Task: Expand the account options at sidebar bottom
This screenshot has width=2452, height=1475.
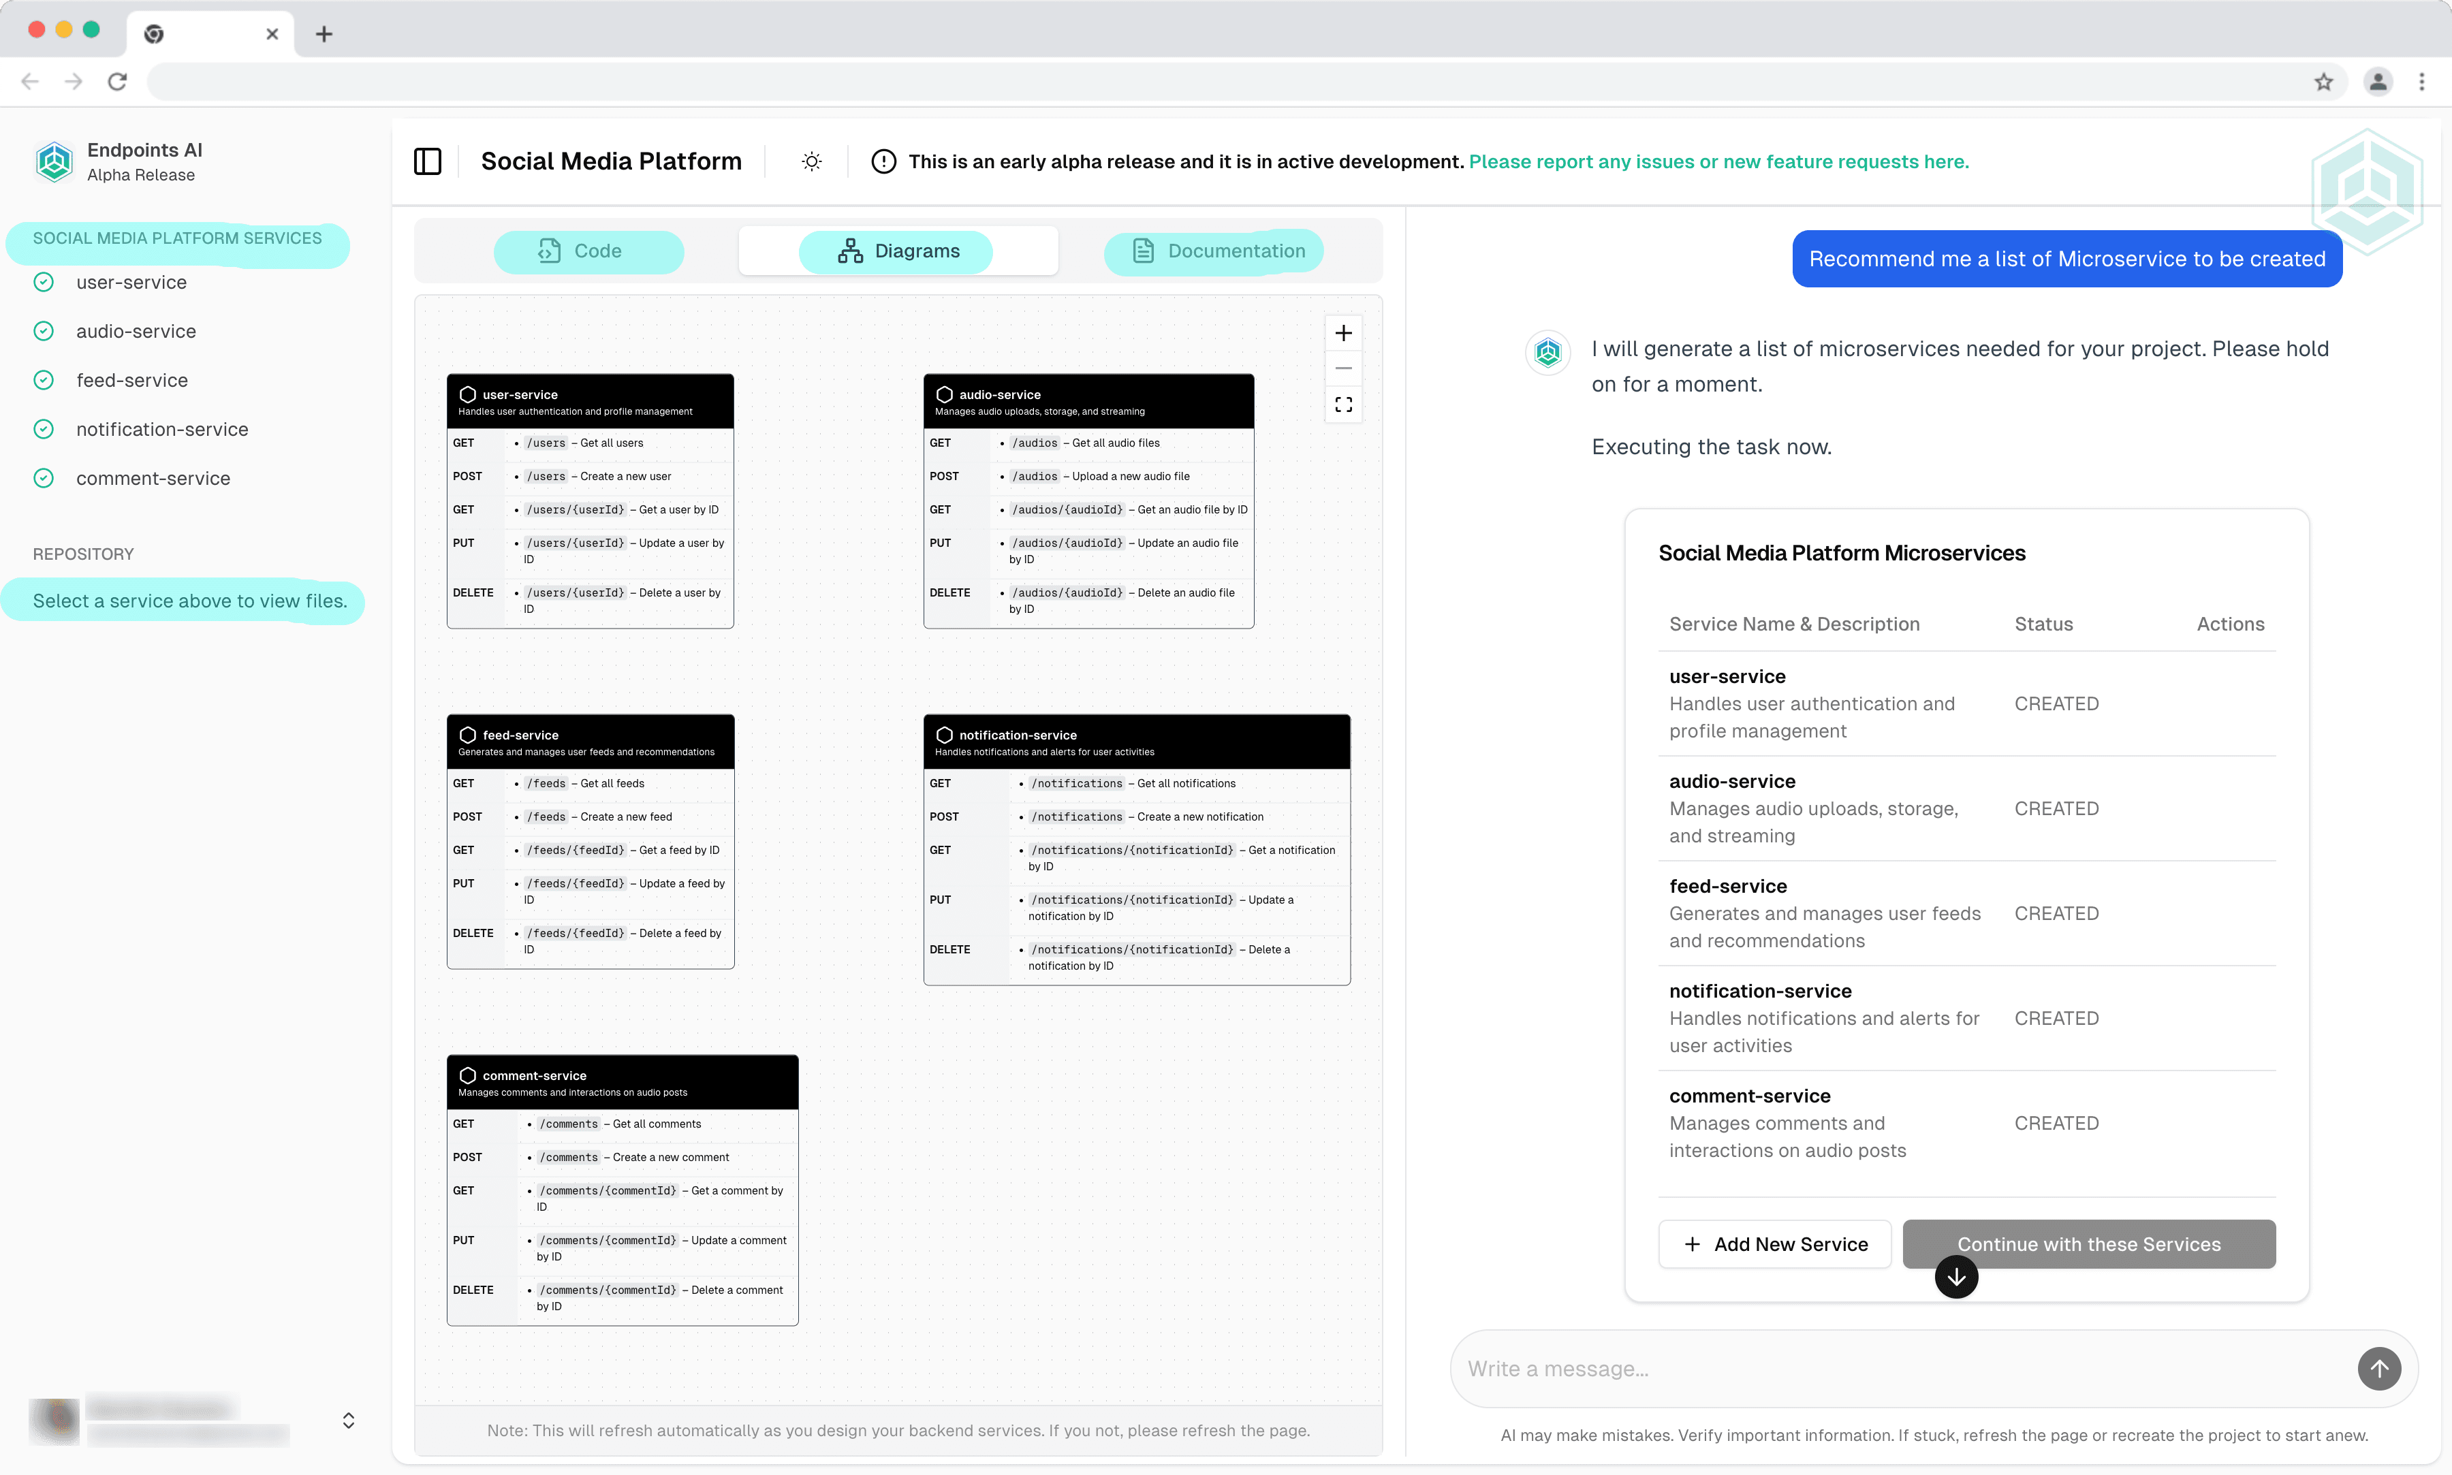Action: point(348,1419)
